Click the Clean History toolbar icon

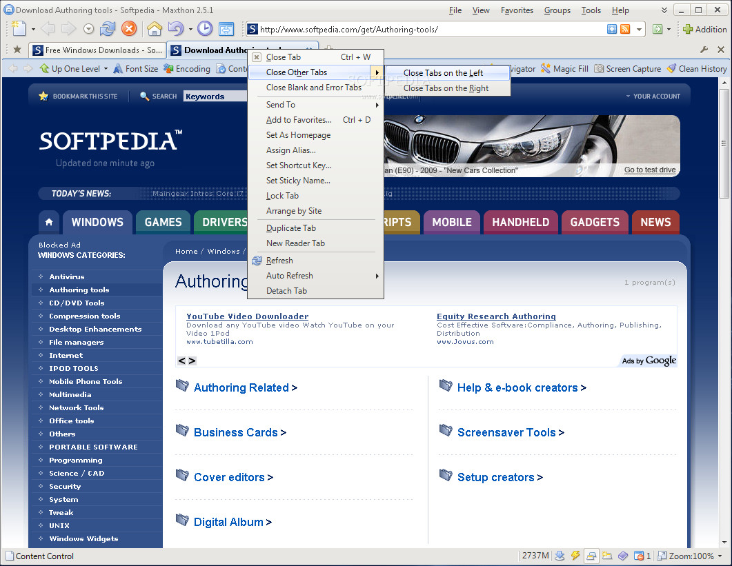click(671, 68)
